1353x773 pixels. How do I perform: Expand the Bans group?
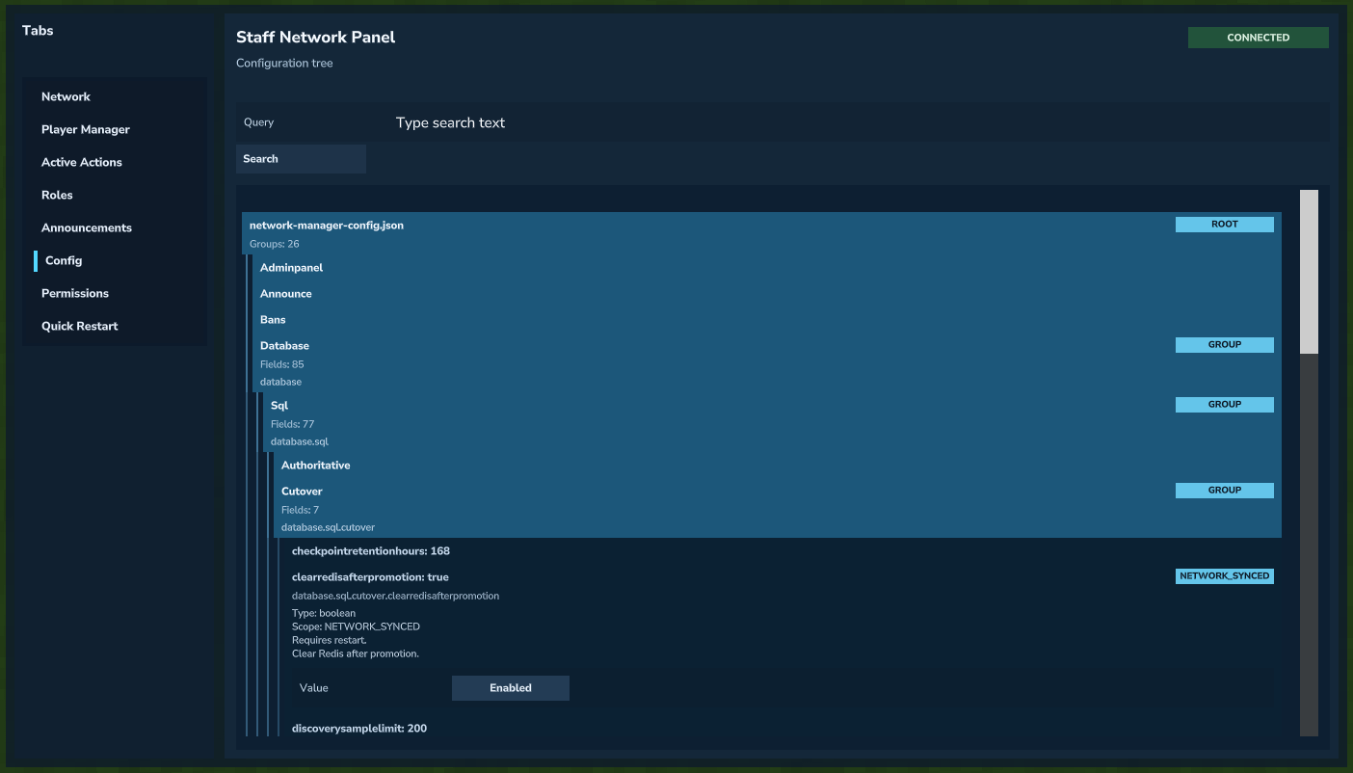[273, 320]
